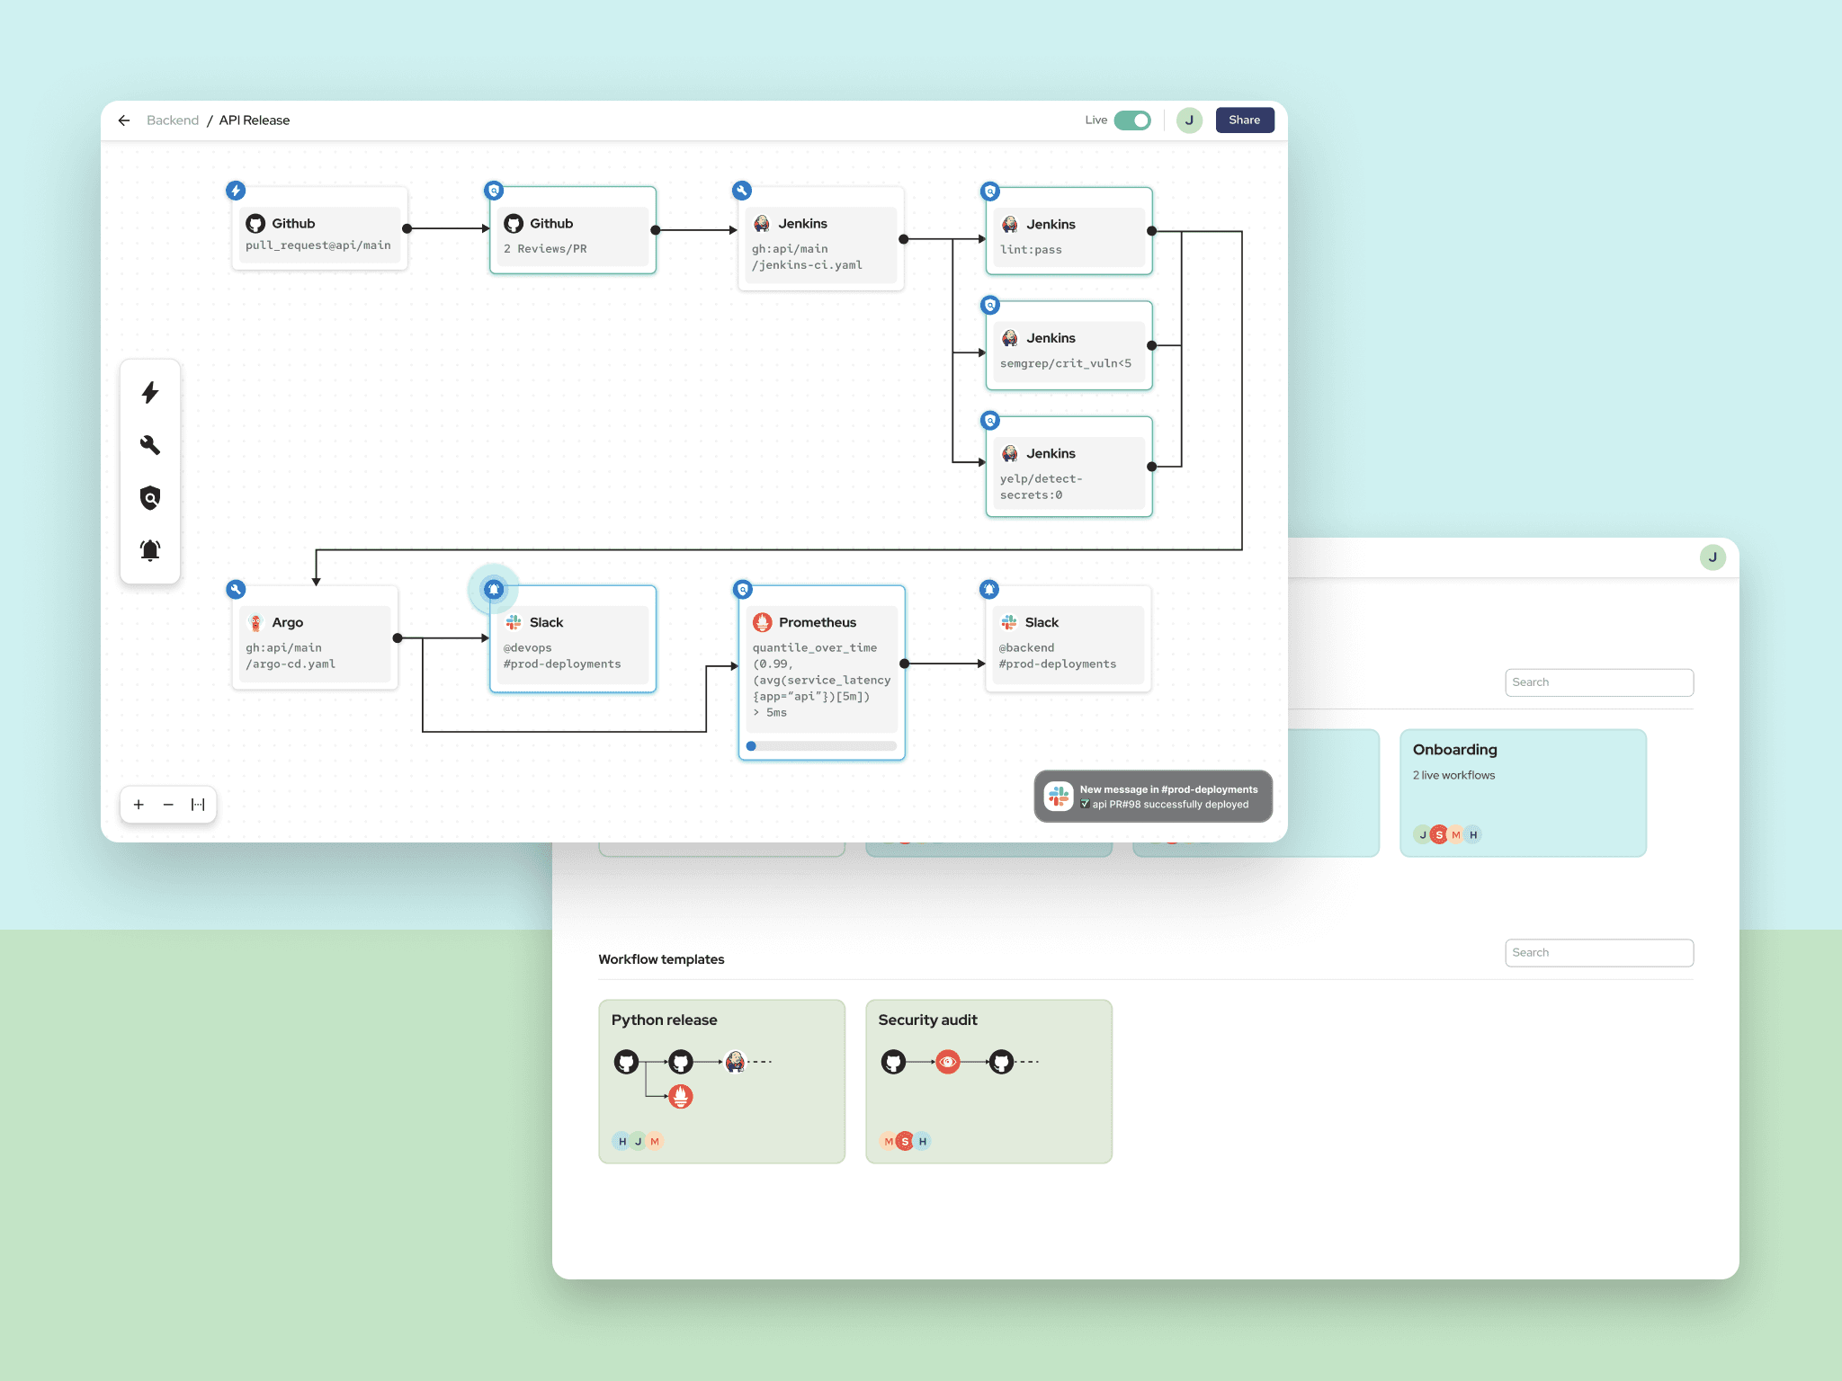Select the Jenkins lint:pass node
This screenshot has width=1842, height=1381.
pyautogui.click(x=1069, y=231)
